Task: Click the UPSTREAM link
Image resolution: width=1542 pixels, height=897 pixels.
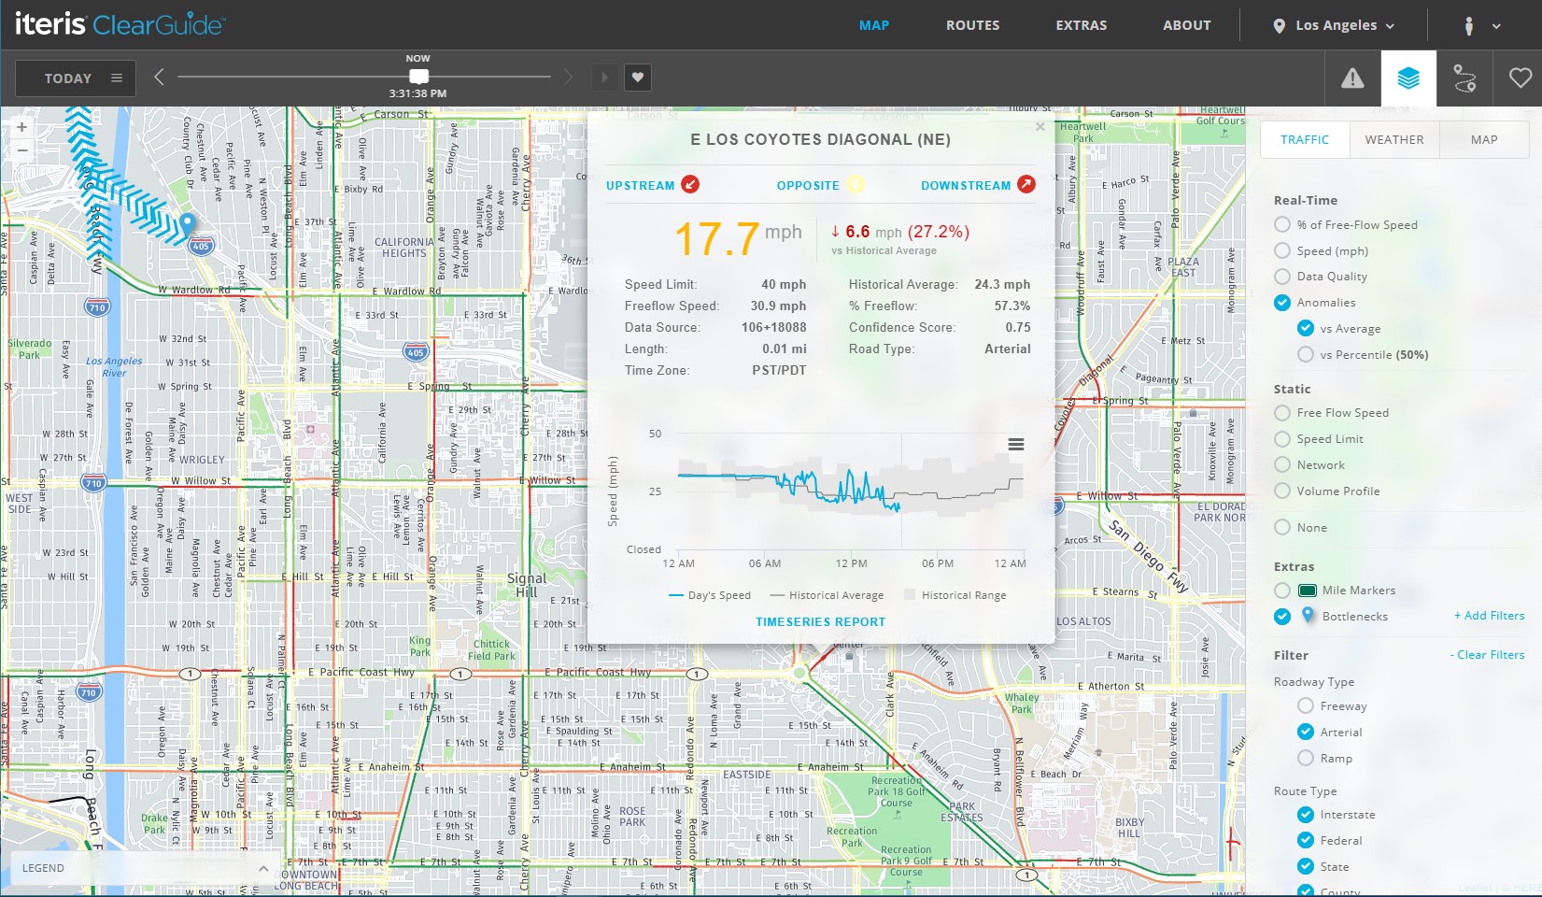Action: [640, 186]
